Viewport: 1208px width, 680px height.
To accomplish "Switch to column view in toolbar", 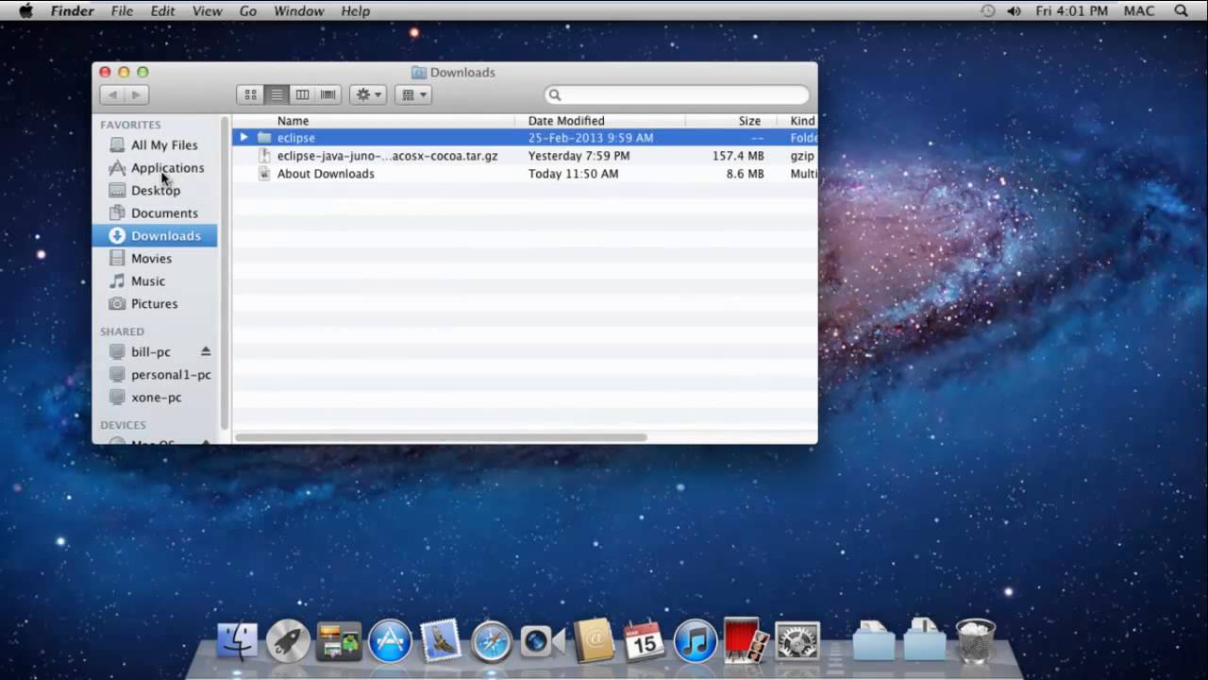I will pyautogui.click(x=302, y=94).
